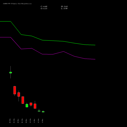Select the open value O: 4.15

pyautogui.click(x=44, y=9)
